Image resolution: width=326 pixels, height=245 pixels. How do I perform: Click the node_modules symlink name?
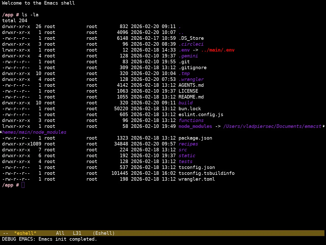(x=195, y=126)
